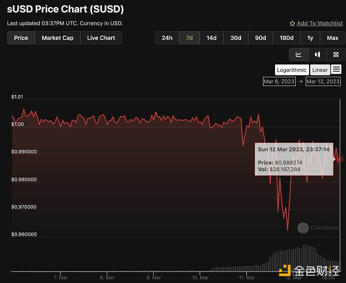346x283 pixels.
Task: Select the line chart view icon
Action: point(298,55)
